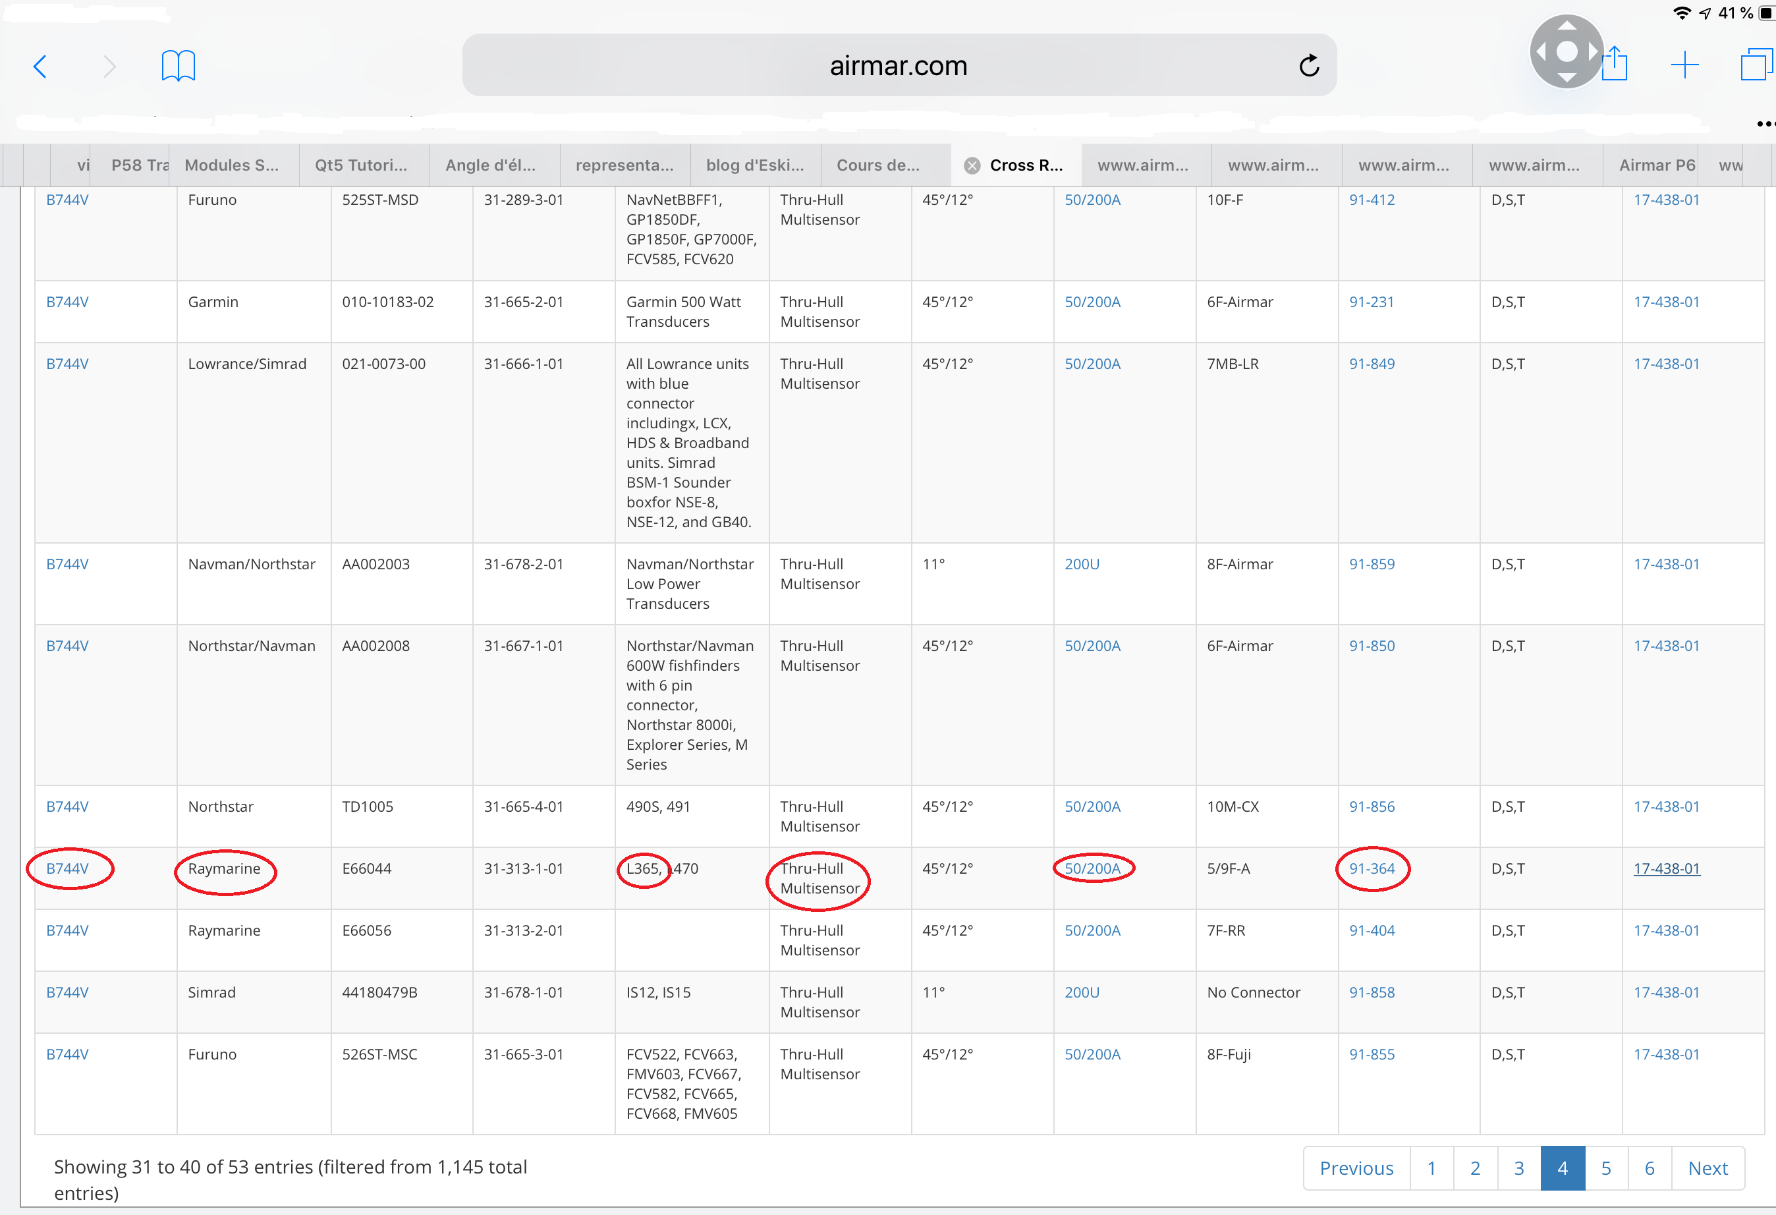Reload the airmar.com page
The height and width of the screenshot is (1215, 1776).
pyautogui.click(x=1308, y=66)
